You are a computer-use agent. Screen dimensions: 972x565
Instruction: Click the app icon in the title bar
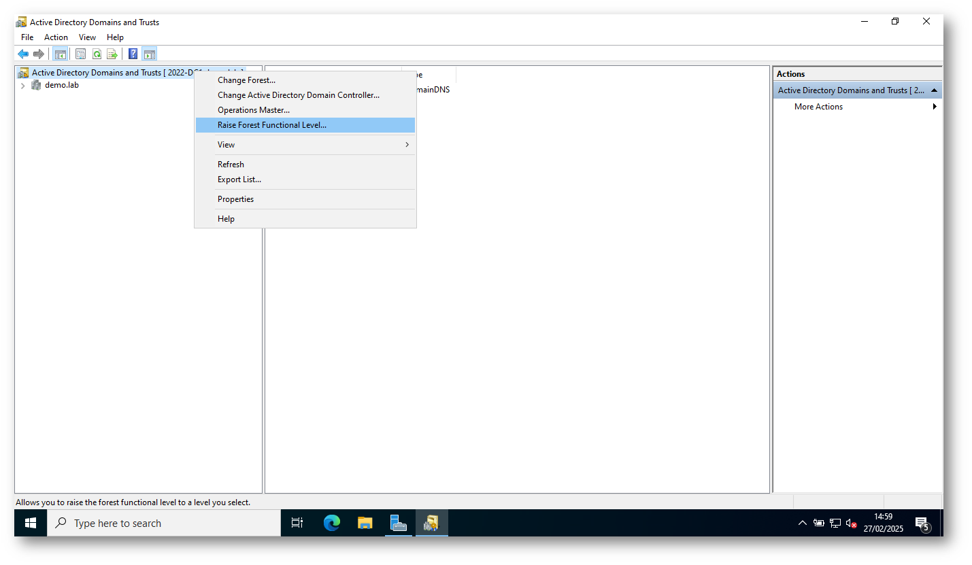pos(22,22)
